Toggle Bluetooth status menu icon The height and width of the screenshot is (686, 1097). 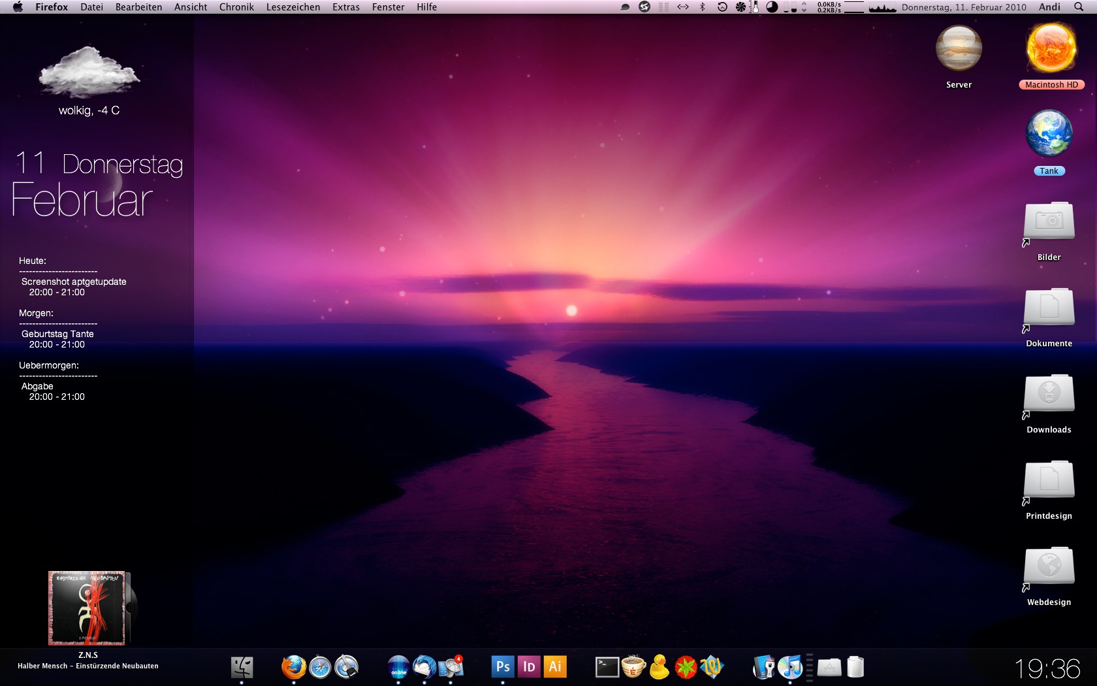(x=703, y=7)
